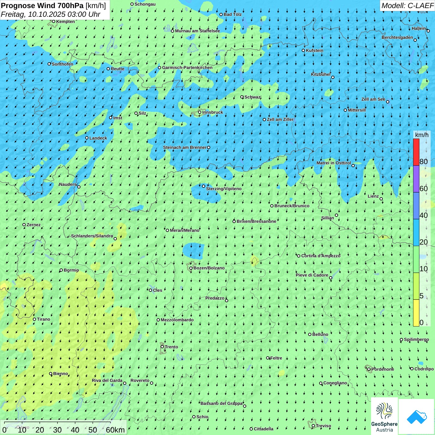Click the Landeck city marker
Screen dimensions: 435x435
pos(87,138)
